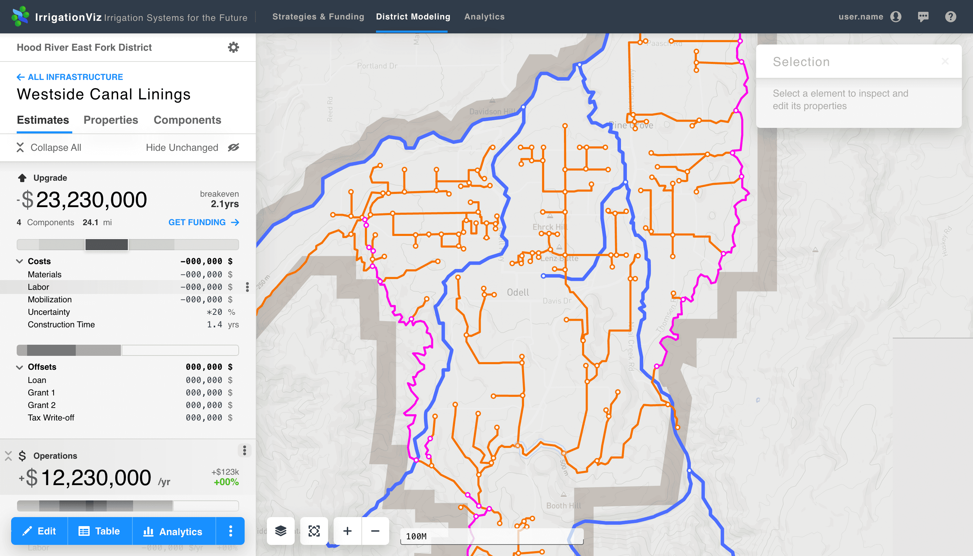The width and height of the screenshot is (973, 556).
Task: Click the fit-to-extent map icon
Action: tap(314, 531)
